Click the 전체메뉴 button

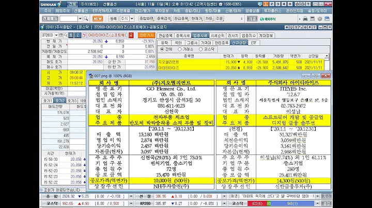[x=50, y=19]
